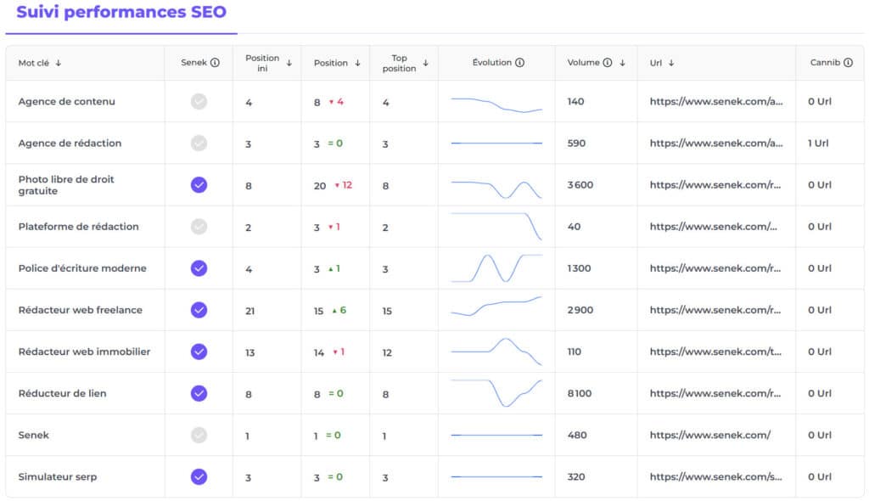Open URL for Rédacteur web freelance
Image resolution: width=869 pixels, height=501 pixels.
715,310
